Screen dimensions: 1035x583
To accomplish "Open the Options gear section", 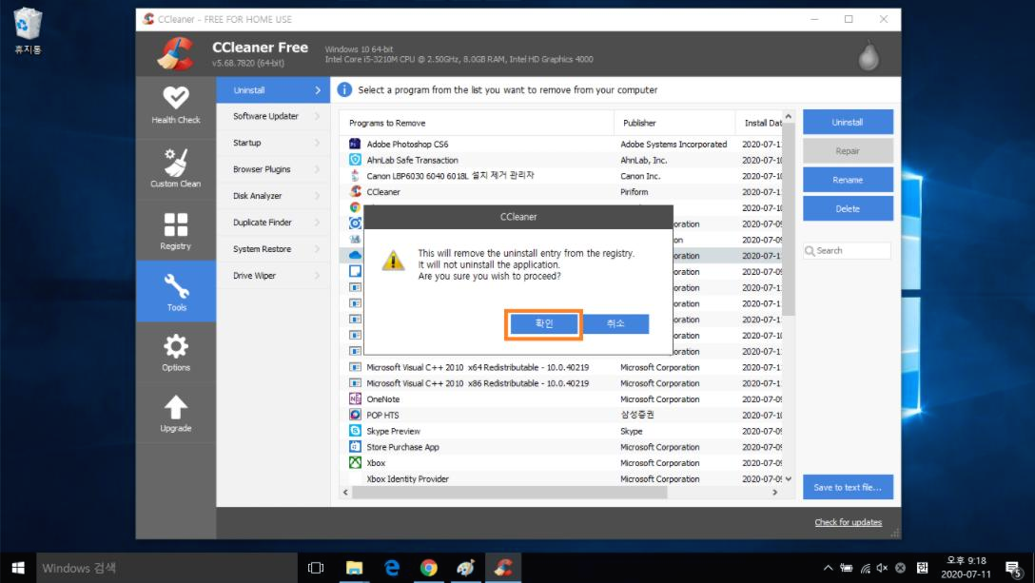I will [176, 352].
